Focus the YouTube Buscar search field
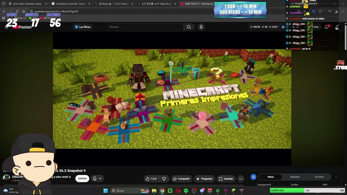 pos(145,27)
